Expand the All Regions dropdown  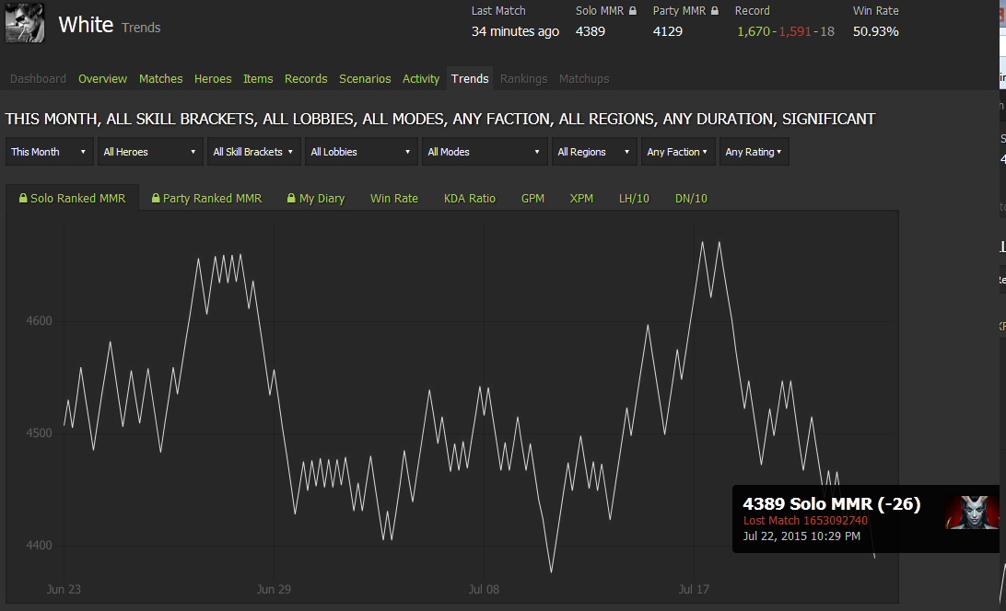click(594, 152)
